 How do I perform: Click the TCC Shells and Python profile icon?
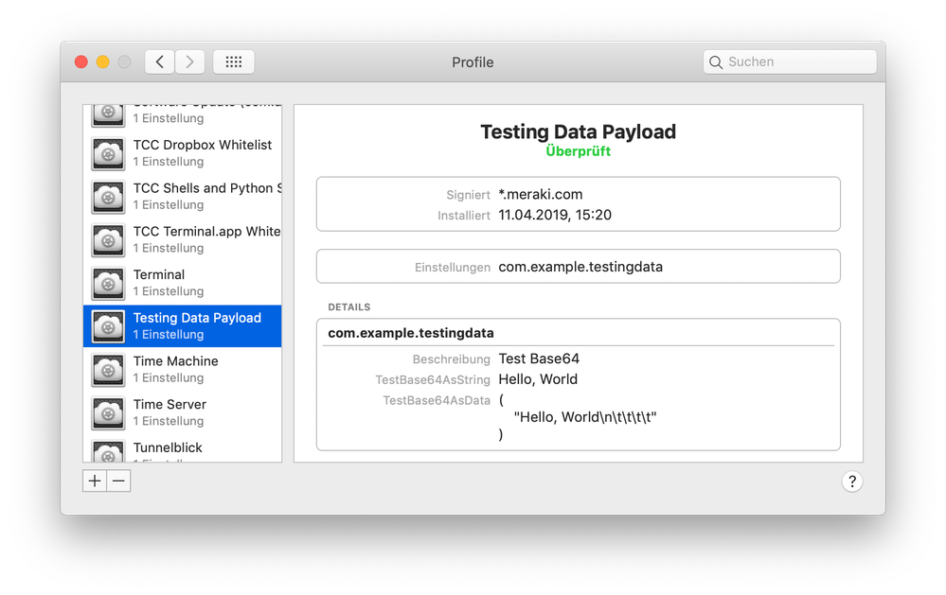click(108, 197)
